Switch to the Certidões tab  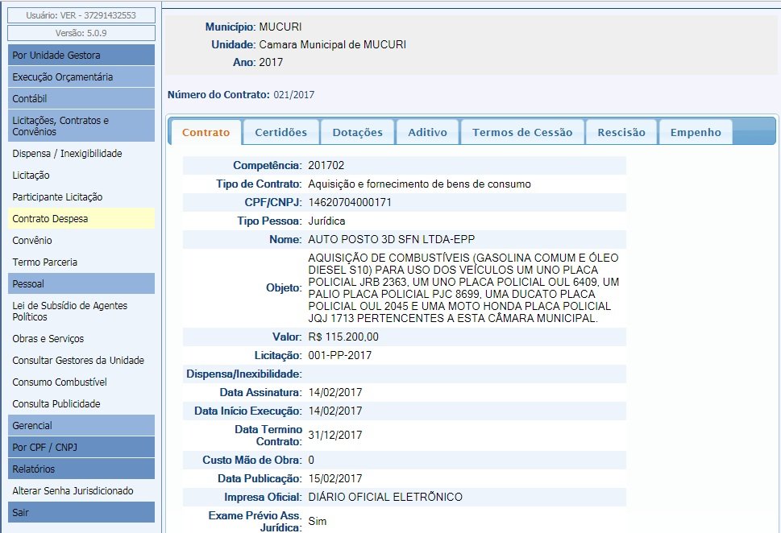point(280,133)
